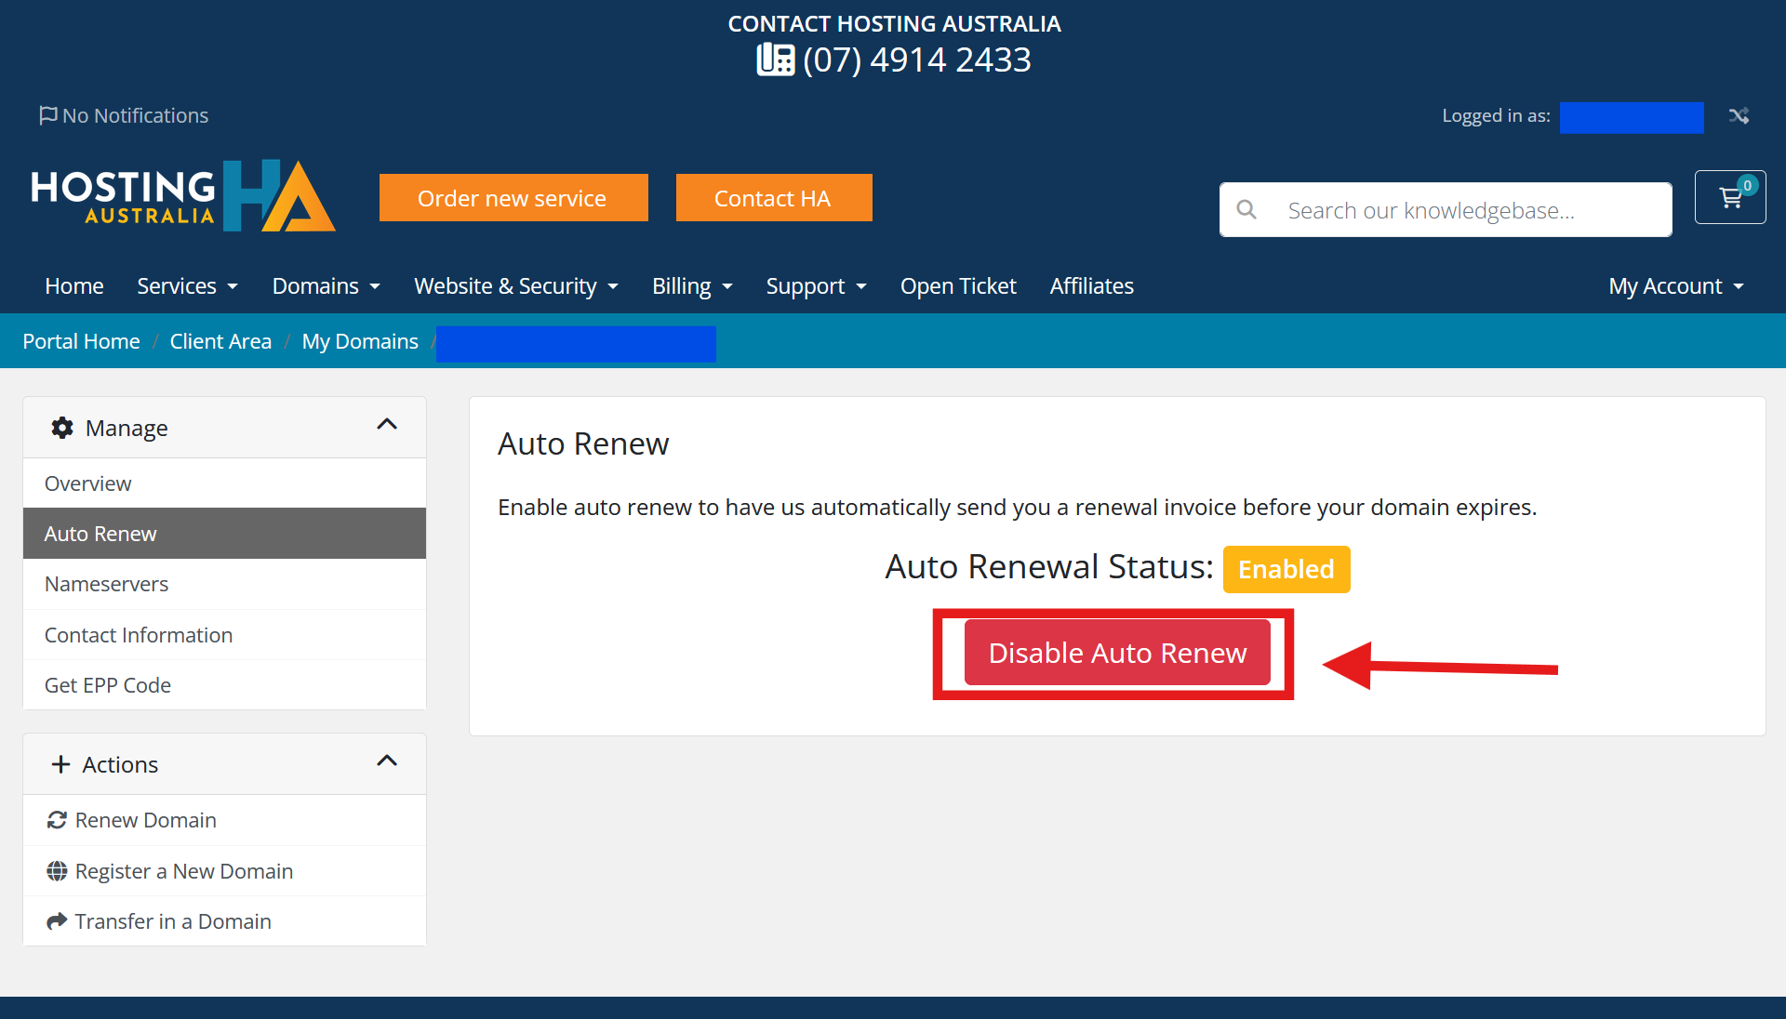
Task: Open the My Account dropdown
Action: pyautogui.click(x=1676, y=286)
